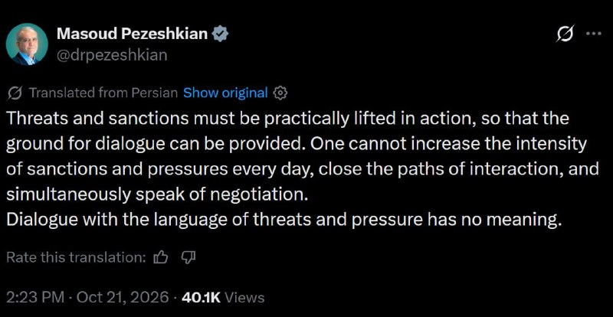
Task: Open the Grok icon at top right
Action: [565, 34]
